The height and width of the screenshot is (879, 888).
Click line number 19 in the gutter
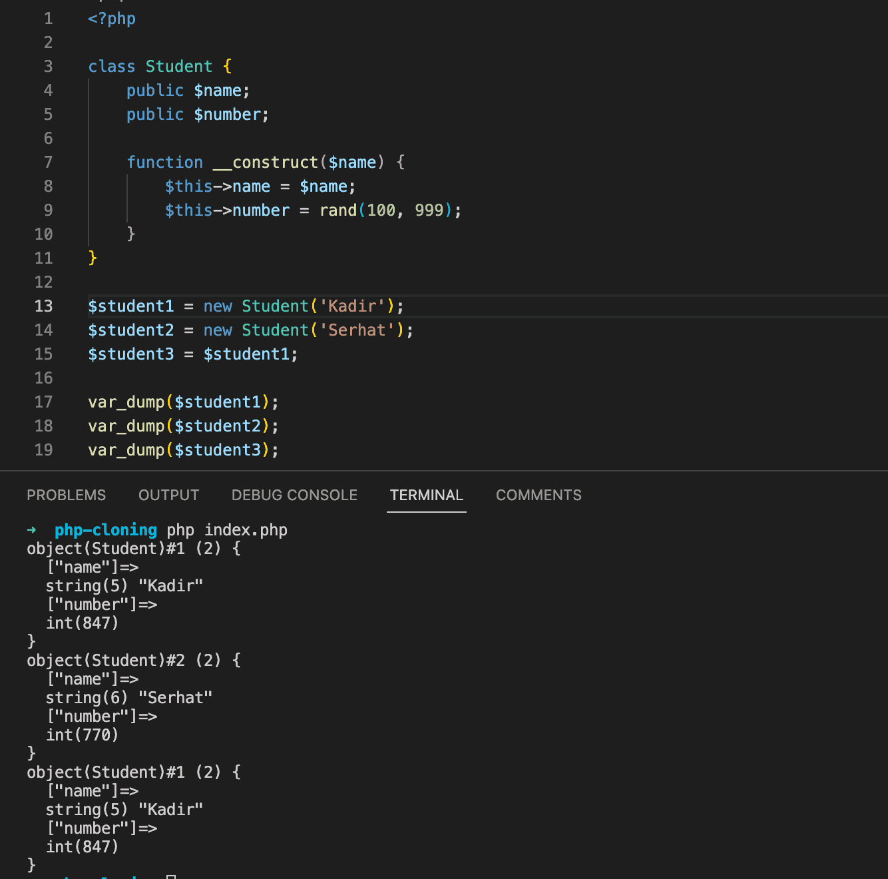tap(43, 450)
